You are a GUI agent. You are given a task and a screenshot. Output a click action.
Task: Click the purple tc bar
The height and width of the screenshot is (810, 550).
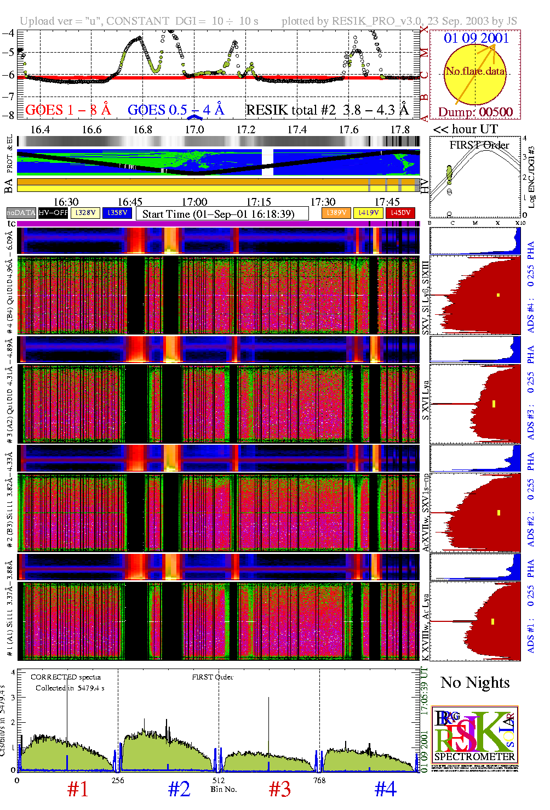[x=218, y=224]
